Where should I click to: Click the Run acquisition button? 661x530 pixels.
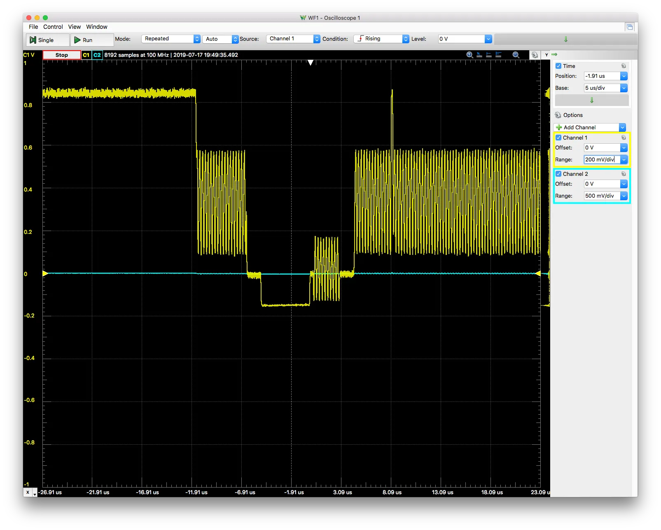[x=92, y=40]
